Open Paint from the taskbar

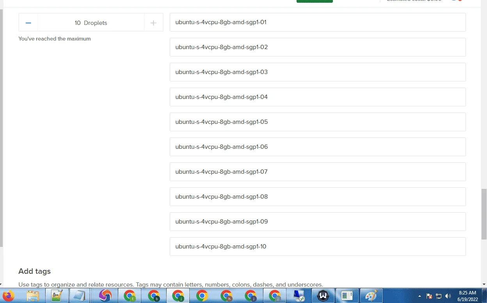point(371,296)
